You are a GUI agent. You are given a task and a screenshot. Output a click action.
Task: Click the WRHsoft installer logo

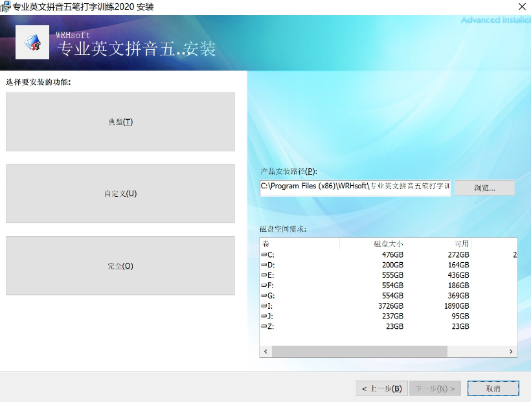point(32,42)
